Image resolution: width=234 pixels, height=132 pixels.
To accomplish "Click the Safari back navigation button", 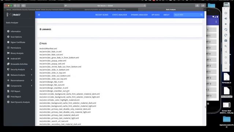I will pos(15,6).
